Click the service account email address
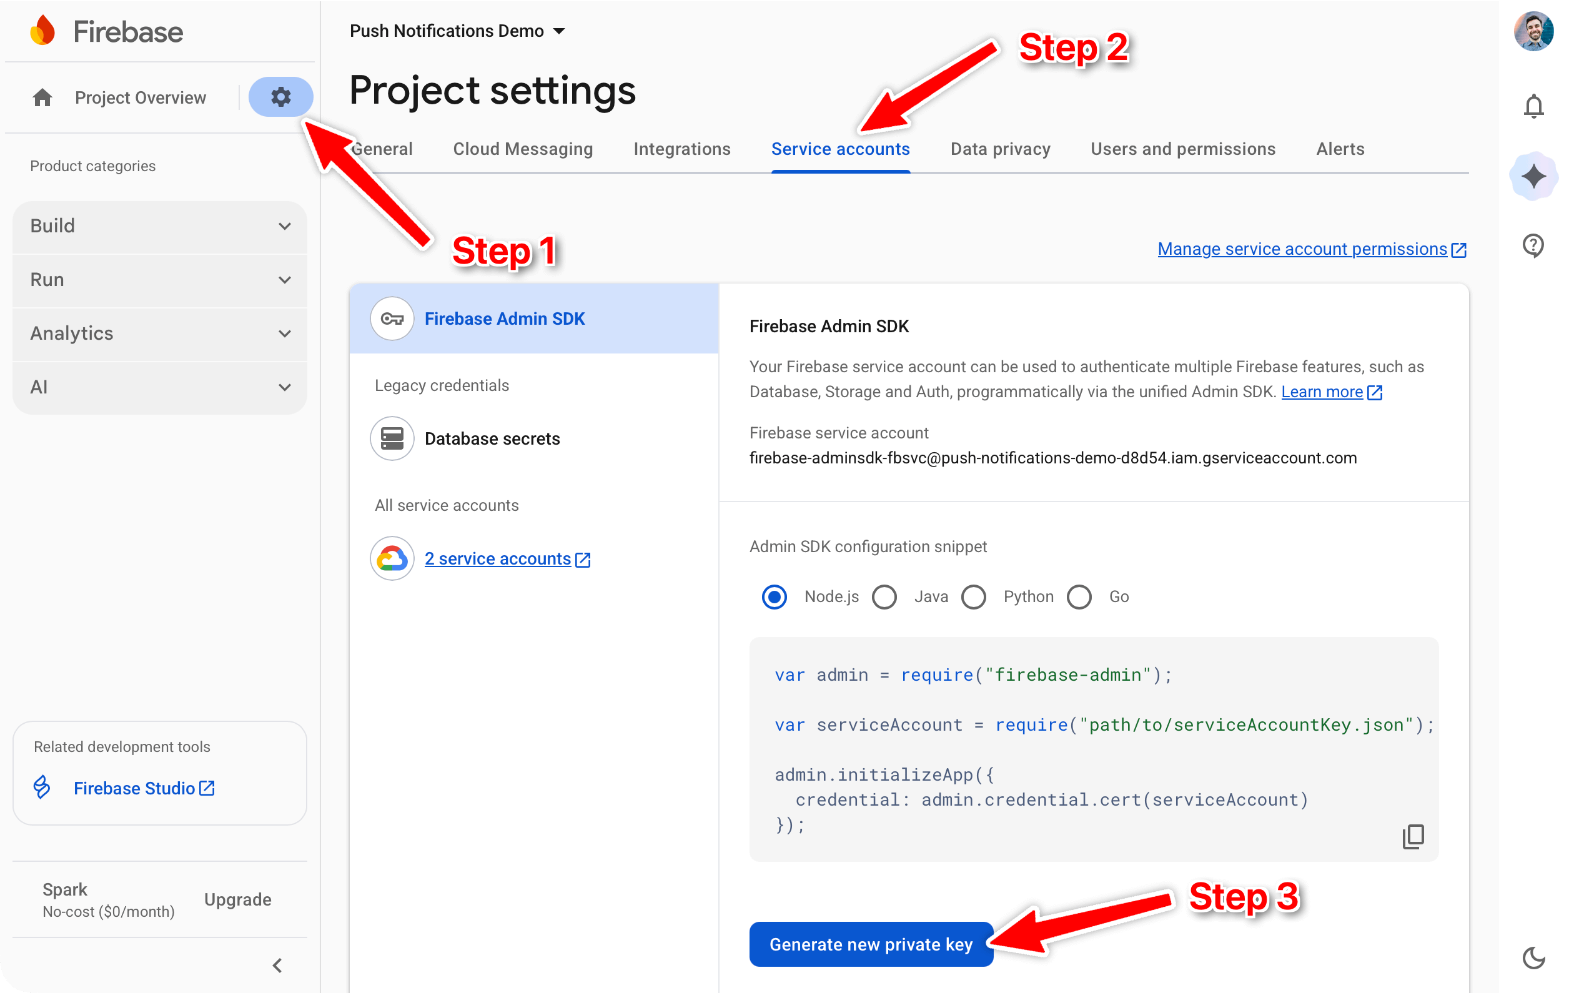 (x=1052, y=458)
